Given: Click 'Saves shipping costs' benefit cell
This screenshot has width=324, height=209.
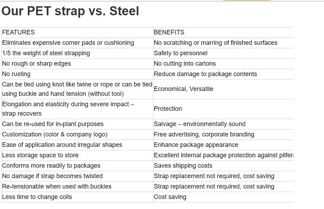Looking at the screenshot, I should (224, 166).
